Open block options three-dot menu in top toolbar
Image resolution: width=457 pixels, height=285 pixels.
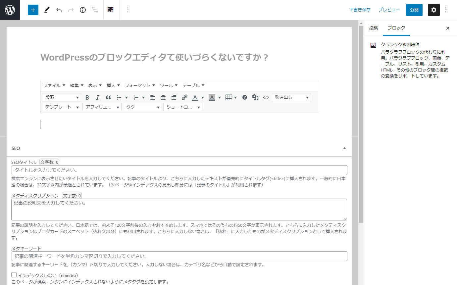(128, 10)
